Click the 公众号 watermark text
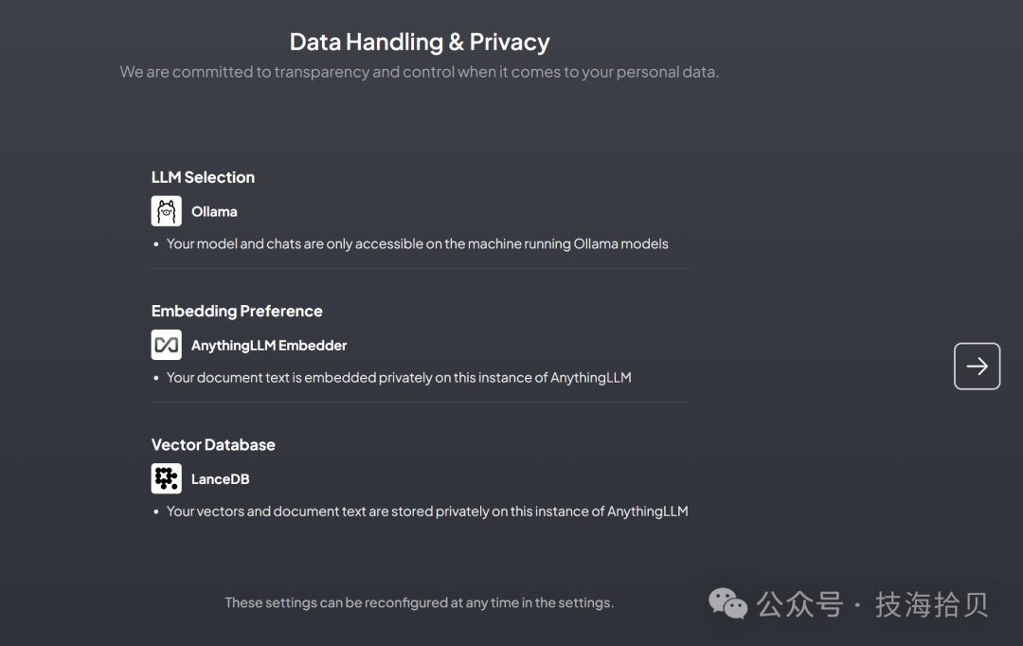The height and width of the screenshot is (646, 1023). pyautogui.click(x=799, y=604)
